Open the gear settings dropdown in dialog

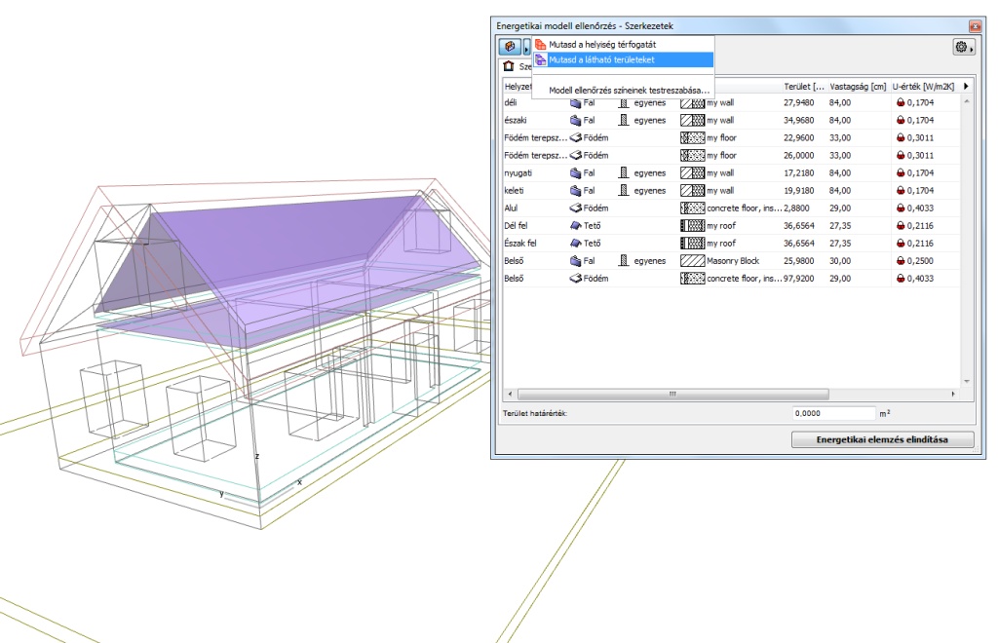pos(963,47)
